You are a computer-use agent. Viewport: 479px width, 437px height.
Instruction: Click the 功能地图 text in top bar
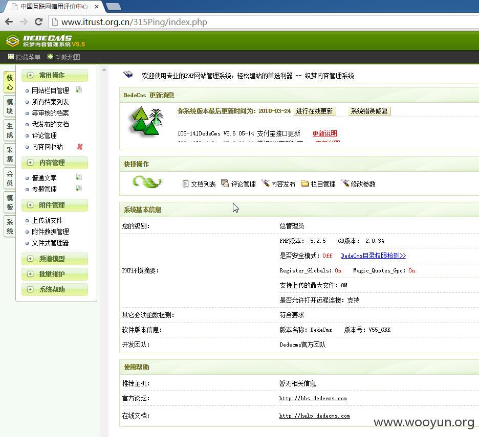tap(68, 57)
